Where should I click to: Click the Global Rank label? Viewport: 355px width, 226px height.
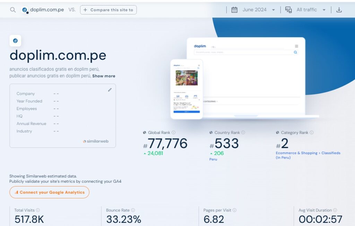pyautogui.click(x=159, y=133)
